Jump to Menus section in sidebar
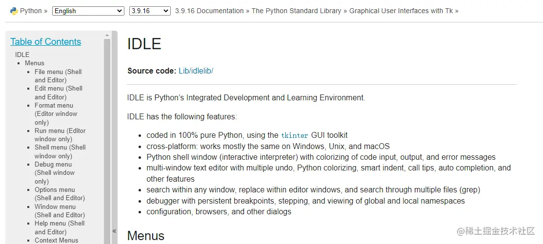 [35, 63]
